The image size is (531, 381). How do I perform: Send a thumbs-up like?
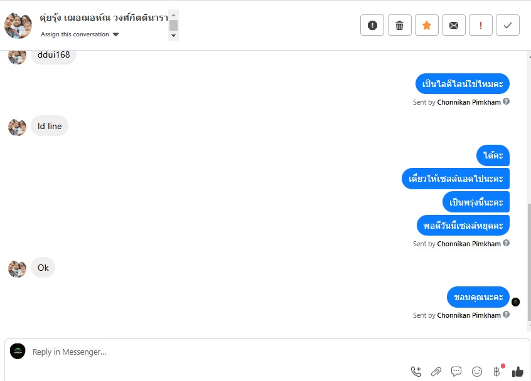click(x=517, y=372)
